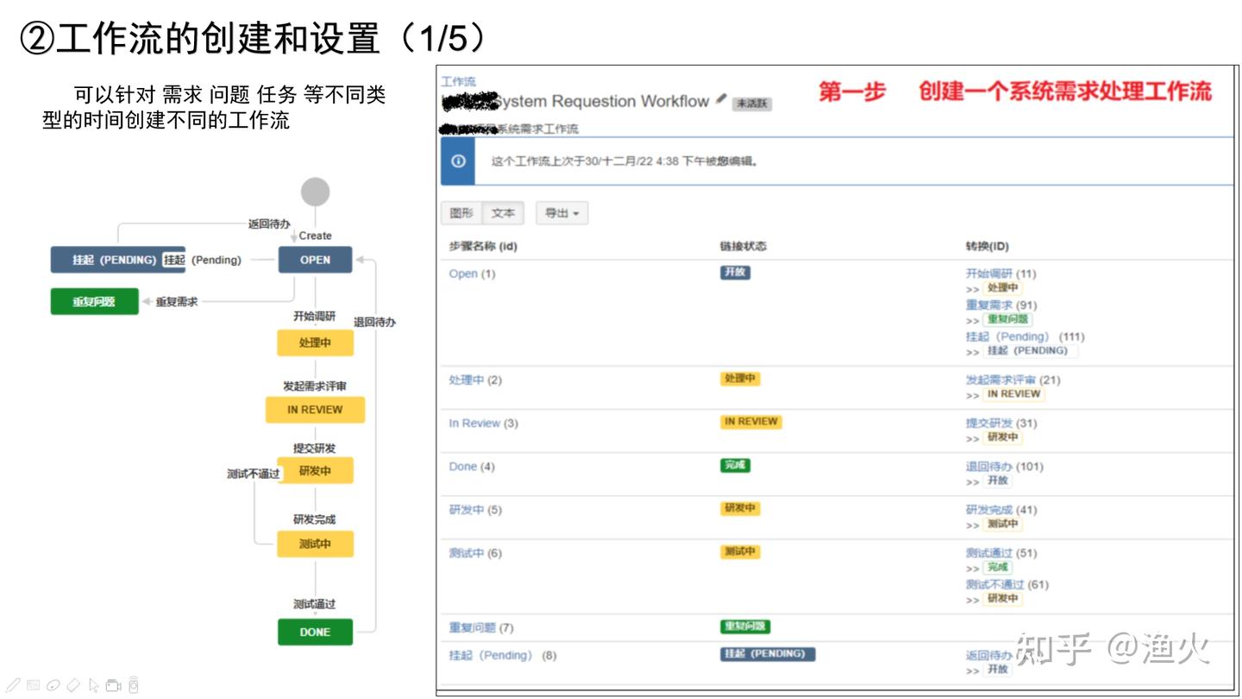Switch to 文本 text view
Screen dimensions: 1242x699
[503, 213]
